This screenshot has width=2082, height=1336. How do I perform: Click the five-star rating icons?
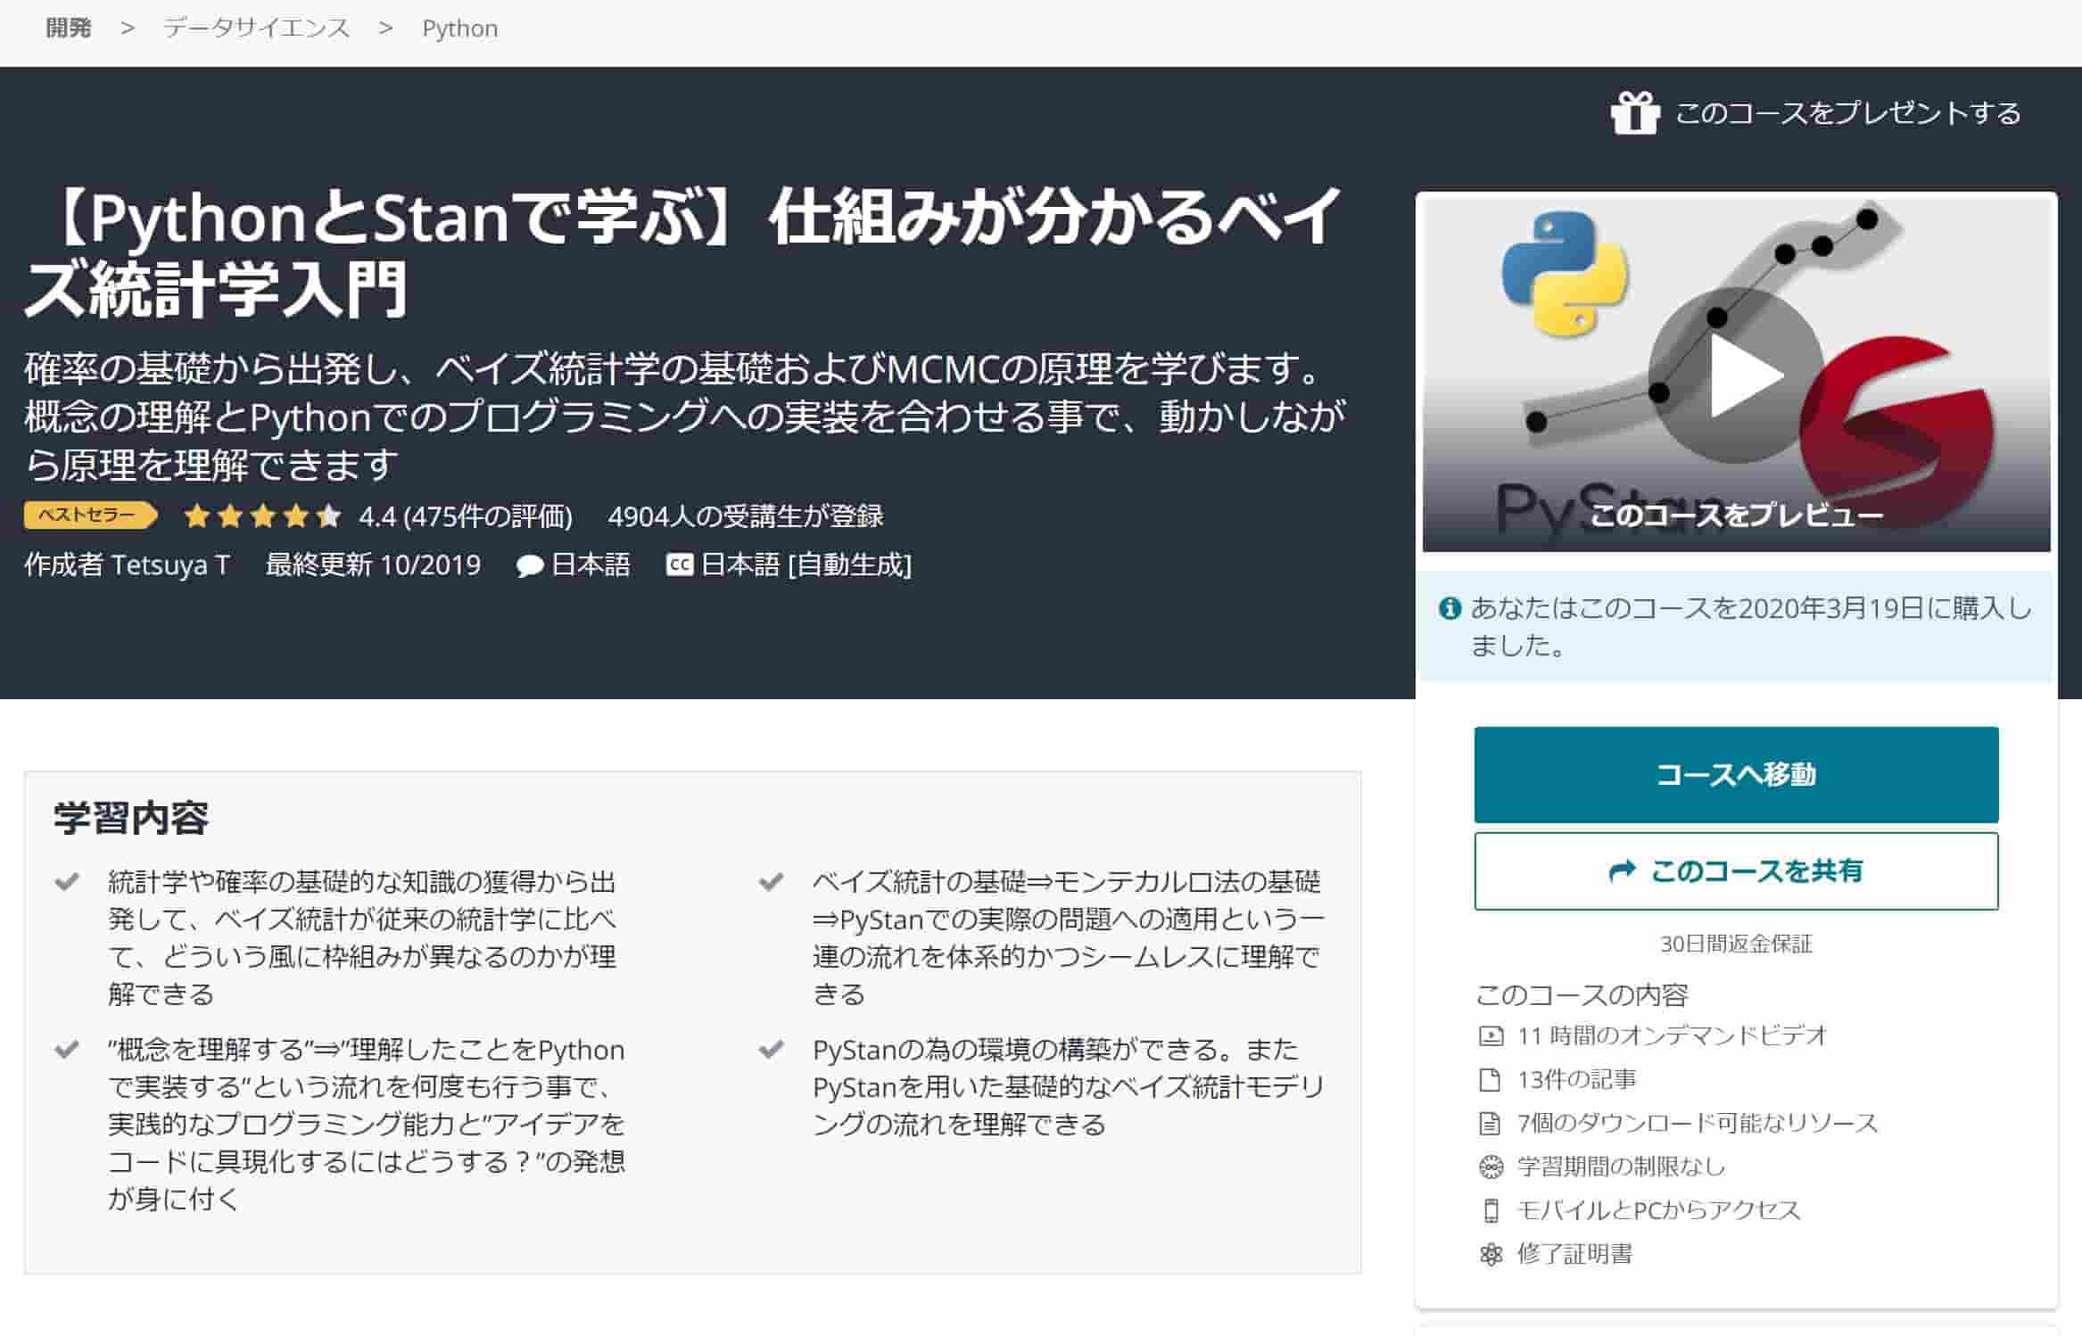pos(262,515)
